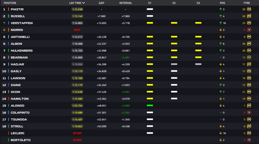Click the Interval column header
259x144 pixels.
click(125, 3)
